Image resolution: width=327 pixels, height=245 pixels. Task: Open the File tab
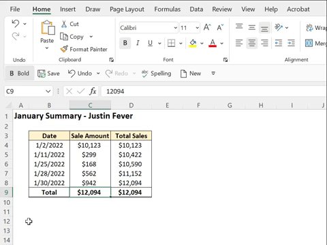15,10
